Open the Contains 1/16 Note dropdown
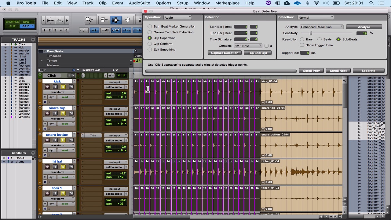Screen dimensions: 391x220 (248, 46)
